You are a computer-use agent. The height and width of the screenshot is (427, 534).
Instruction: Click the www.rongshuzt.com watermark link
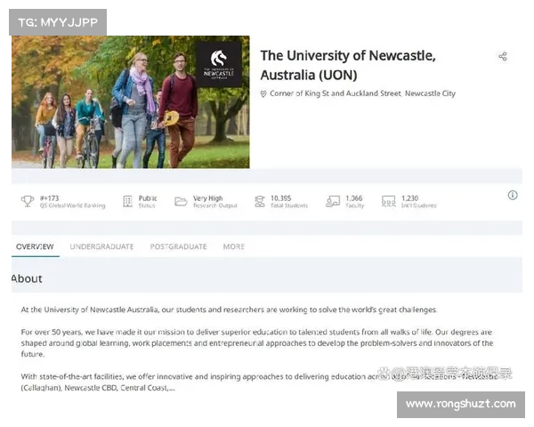tap(461, 404)
